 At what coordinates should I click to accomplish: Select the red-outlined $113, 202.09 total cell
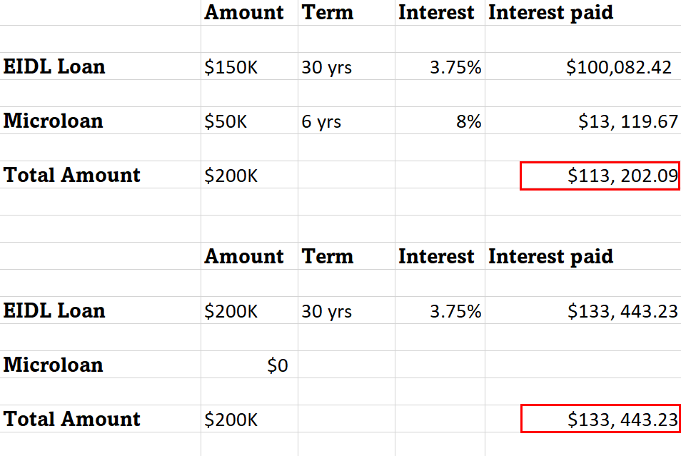coord(600,176)
